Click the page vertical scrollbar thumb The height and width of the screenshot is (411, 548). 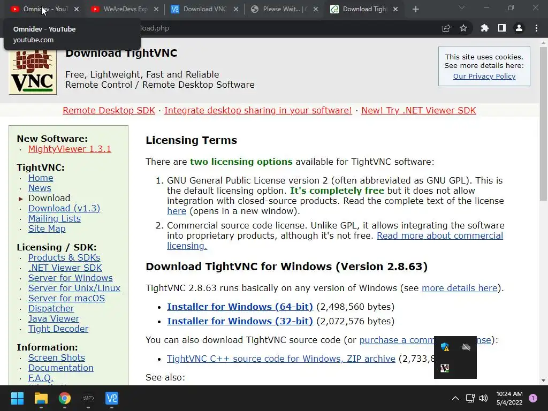point(543,124)
